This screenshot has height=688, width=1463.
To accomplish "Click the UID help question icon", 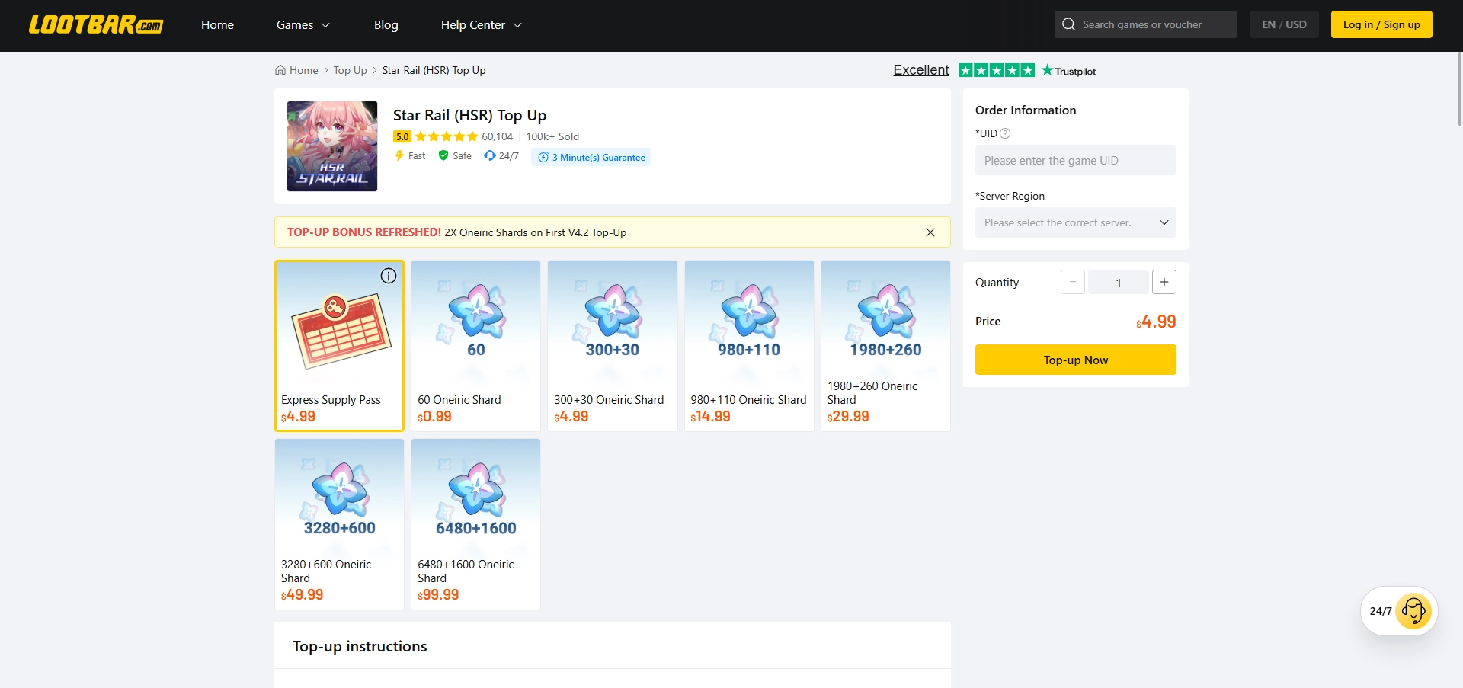I will pyautogui.click(x=1005, y=133).
